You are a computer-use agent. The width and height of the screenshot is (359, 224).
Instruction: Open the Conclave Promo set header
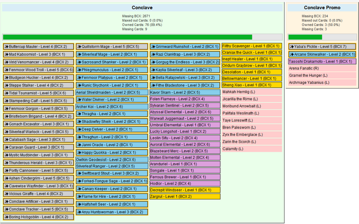322,7
